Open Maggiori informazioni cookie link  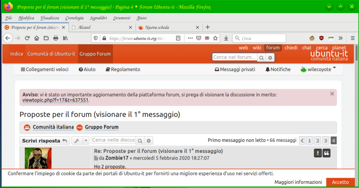[298, 182]
